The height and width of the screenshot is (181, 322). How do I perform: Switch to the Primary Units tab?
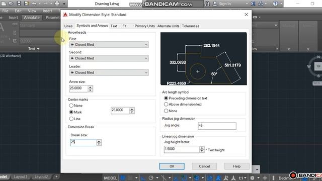click(x=144, y=26)
